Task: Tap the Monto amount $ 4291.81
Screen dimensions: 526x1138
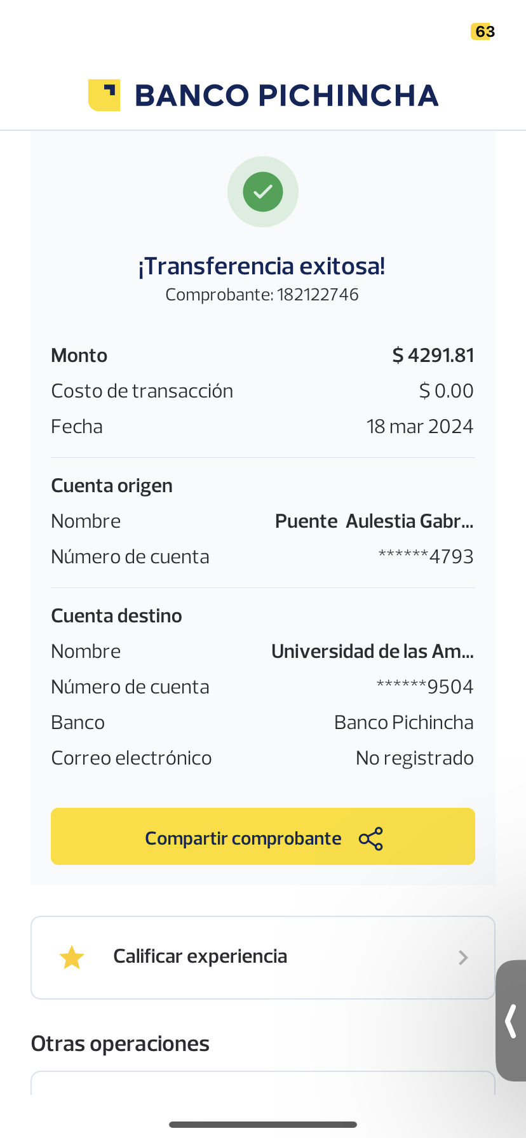Action: point(433,356)
